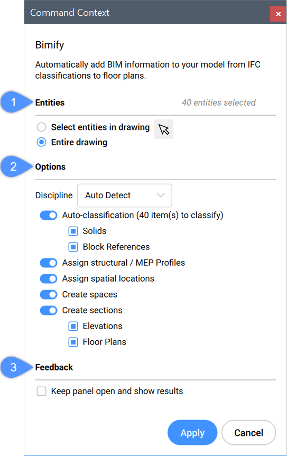Toggle Assign structural / MEP Profiles switch
Viewport: 287px width, 456px height.
[49, 263]
